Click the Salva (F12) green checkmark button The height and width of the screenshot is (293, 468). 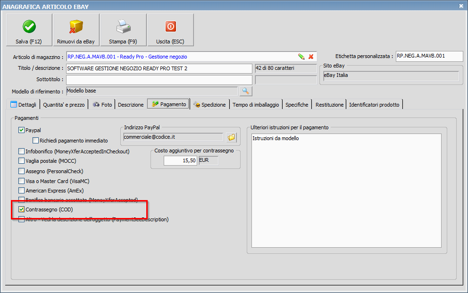(29, 30)
